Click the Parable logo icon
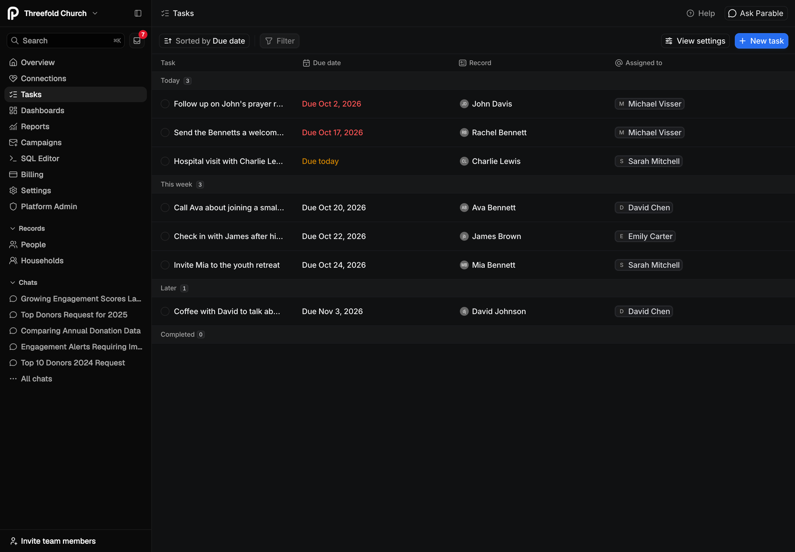Image resolution: width=795 pixels, height=552 pixels. pyautogui.click(x=13, y=13)
